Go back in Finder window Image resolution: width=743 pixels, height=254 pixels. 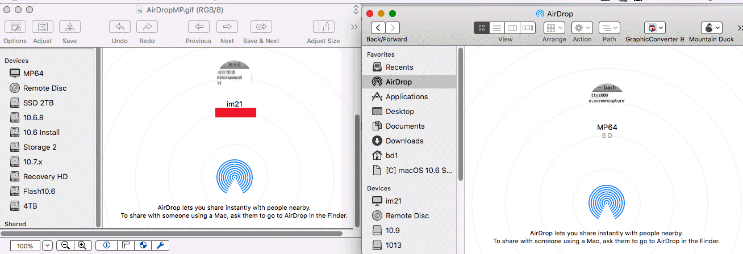tap(378, 28)
